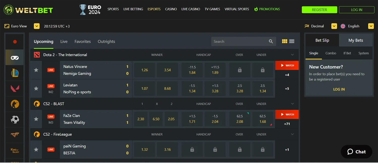Star the FaZe Clan vs Team Vitality match
This screenshot has width=378, height=163.
tap(36, 119)
